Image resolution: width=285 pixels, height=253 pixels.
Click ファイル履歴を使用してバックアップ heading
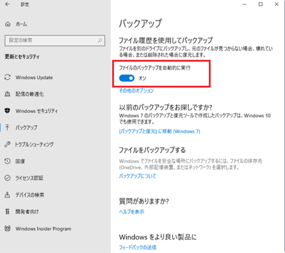[x=166, y=40]
